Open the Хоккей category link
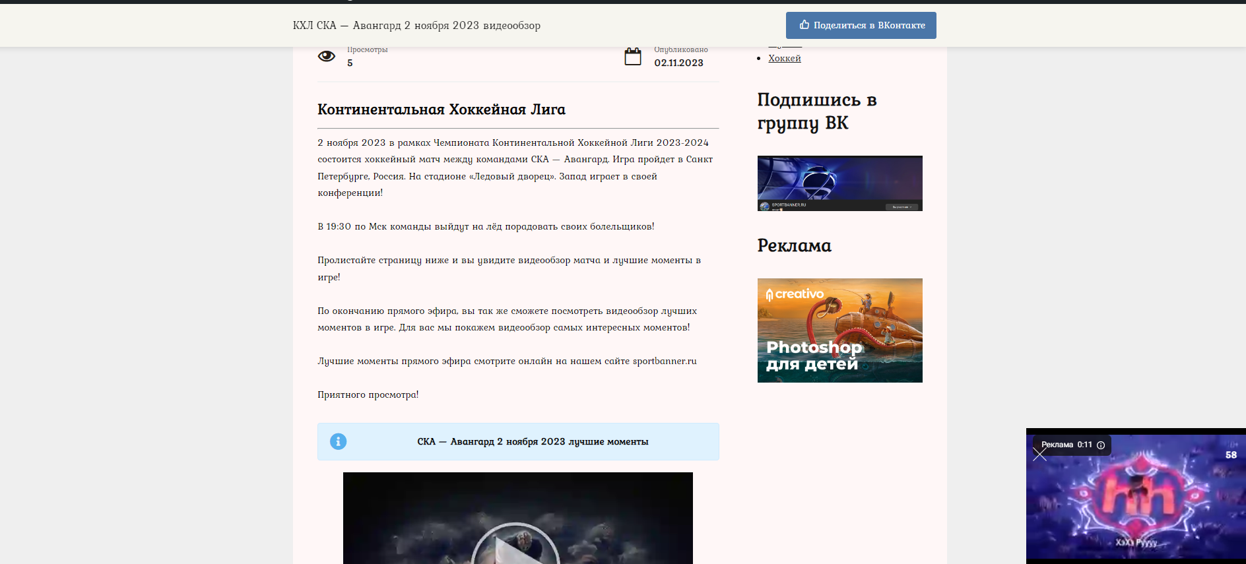This screenshot has width=1246, height=564. tap(785, 58)
